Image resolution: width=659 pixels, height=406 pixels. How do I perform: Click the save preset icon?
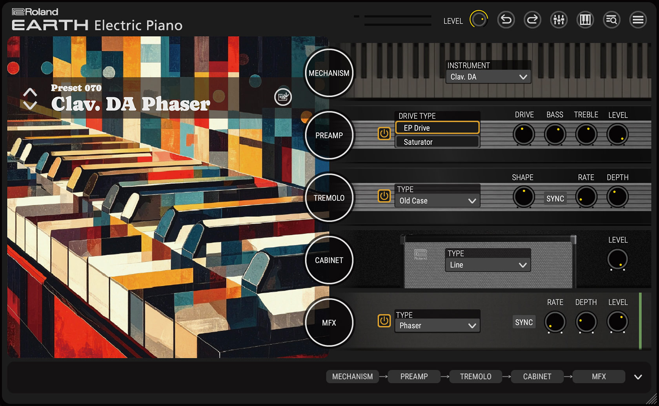[283, 97]
